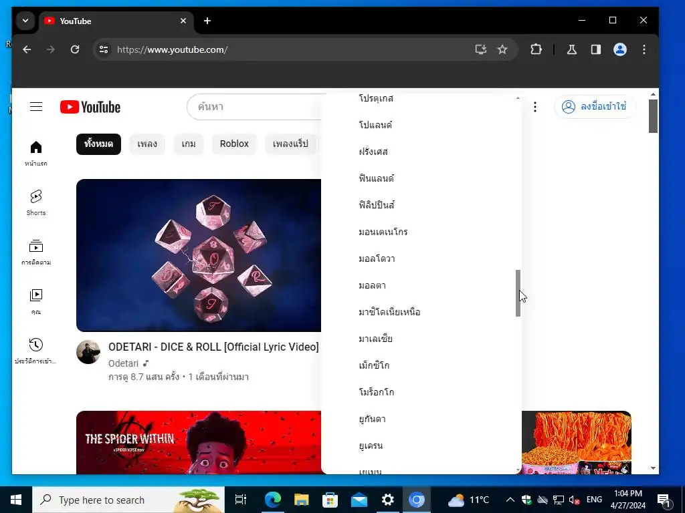Open the Odetari channel name link

click(124, 363)
